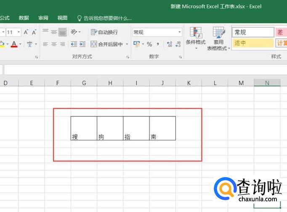Select column K header
Image resolution: width=287 pixels, height=212 pixels.
pos(189,83)
